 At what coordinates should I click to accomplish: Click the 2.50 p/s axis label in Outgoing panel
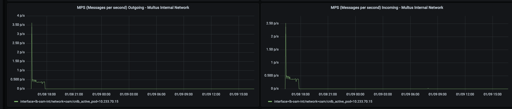(x=19, y=43)
